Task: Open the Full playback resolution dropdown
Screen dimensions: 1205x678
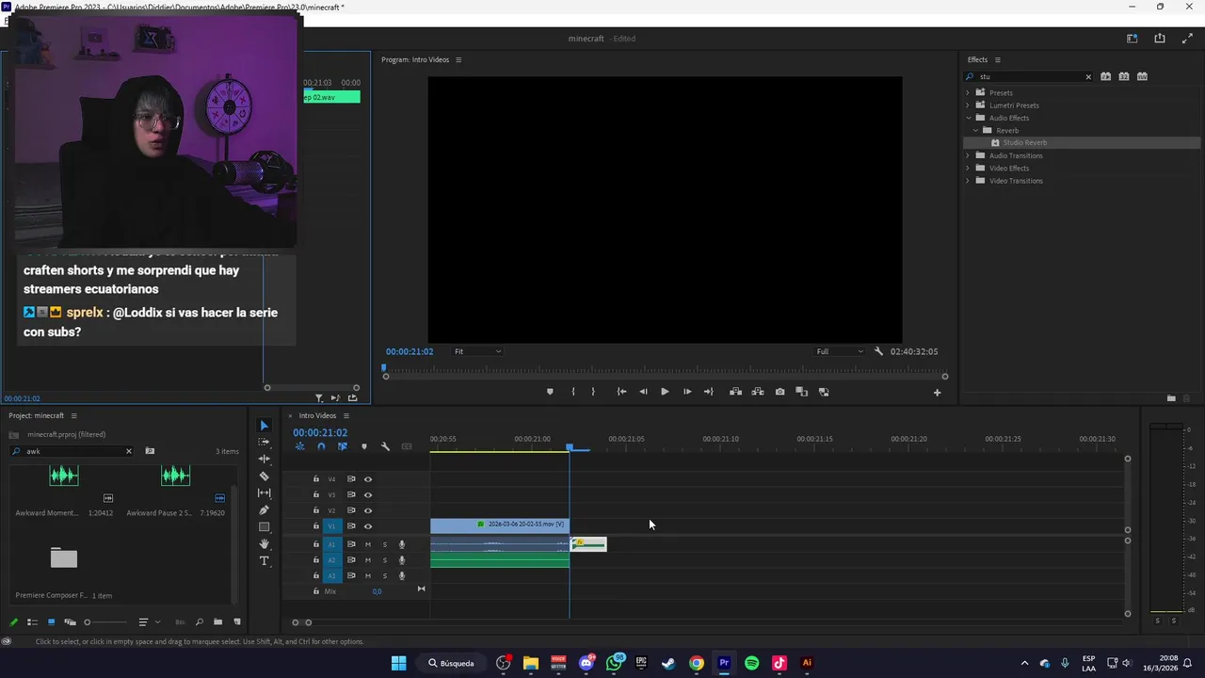Action: pyautogui.click(x=840, y=351)
